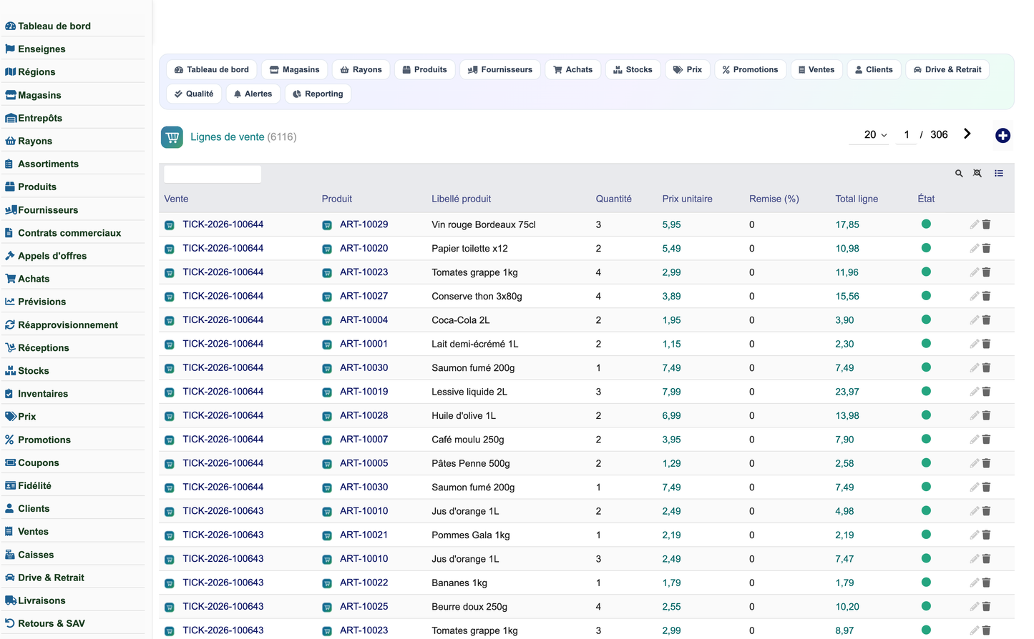This screenshot has width=1034, height=639.
Task: Edit the Vin rouge Bordeaux 75cl row
Action: 974,224
